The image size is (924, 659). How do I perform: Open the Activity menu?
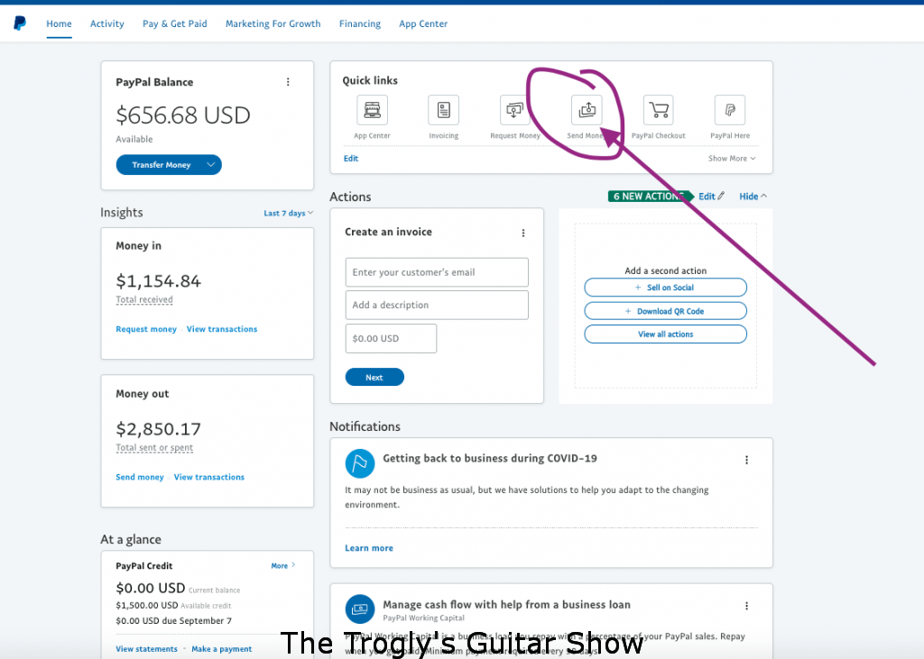[106, 23]
